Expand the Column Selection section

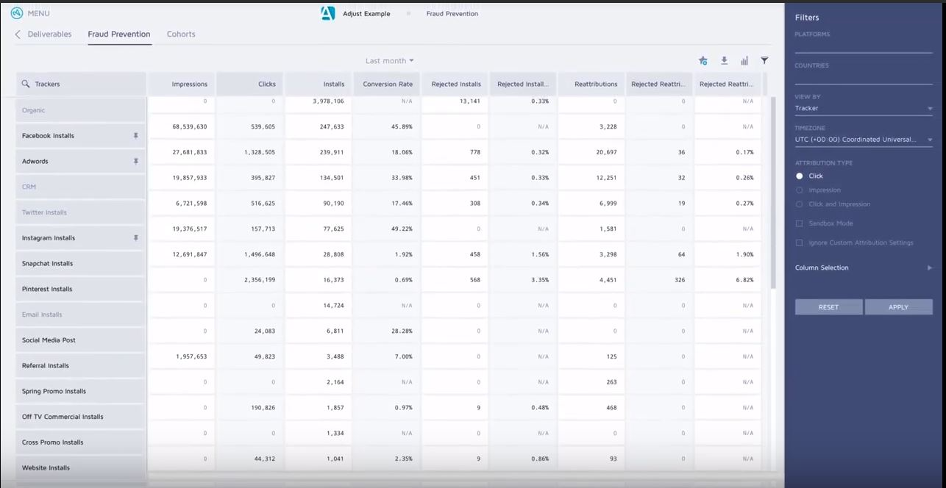coord(864,268)
